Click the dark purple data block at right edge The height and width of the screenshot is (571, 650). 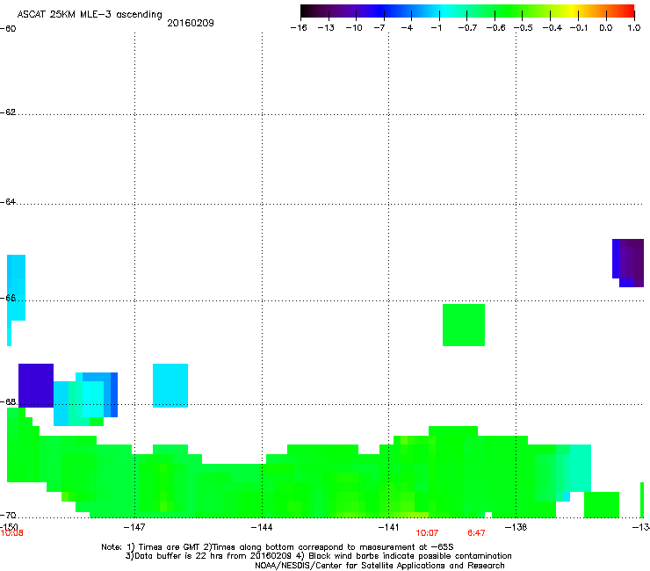tap(628, 263)
